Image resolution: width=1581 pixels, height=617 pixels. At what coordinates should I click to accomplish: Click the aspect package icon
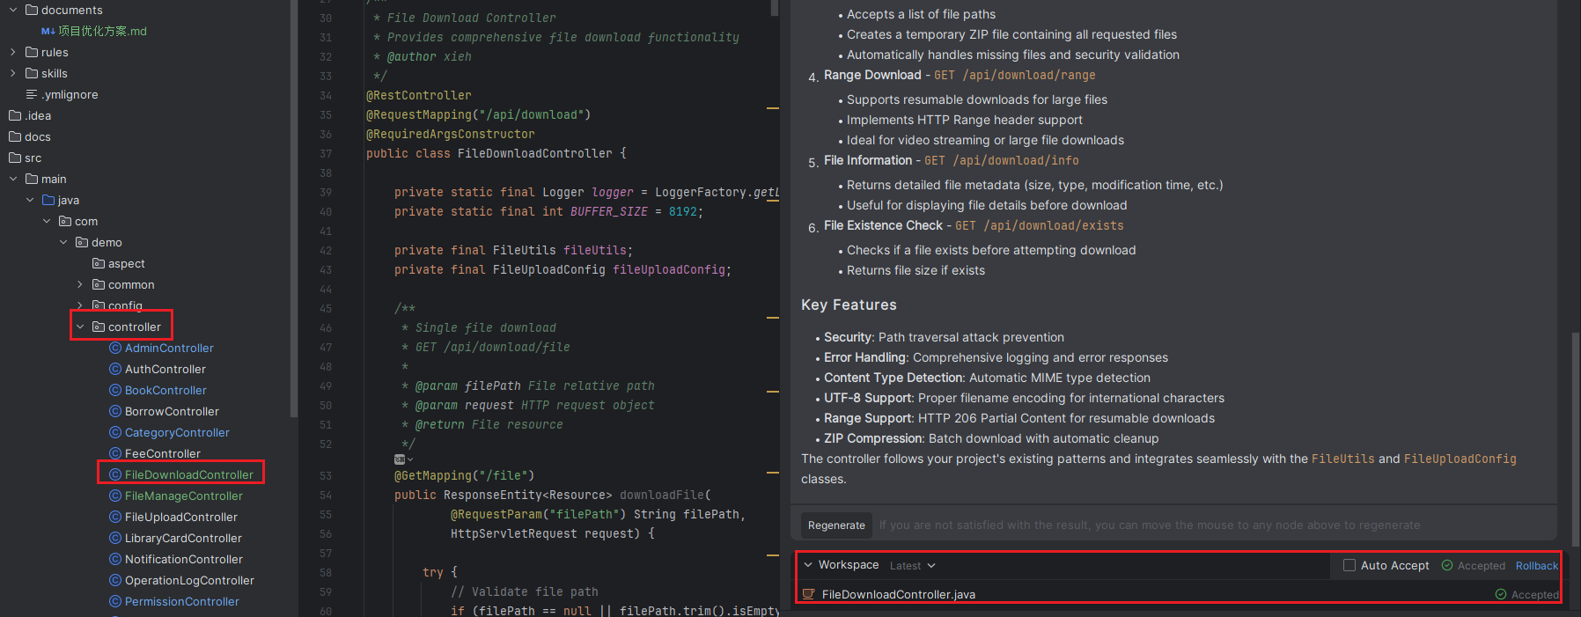point(99,263)
